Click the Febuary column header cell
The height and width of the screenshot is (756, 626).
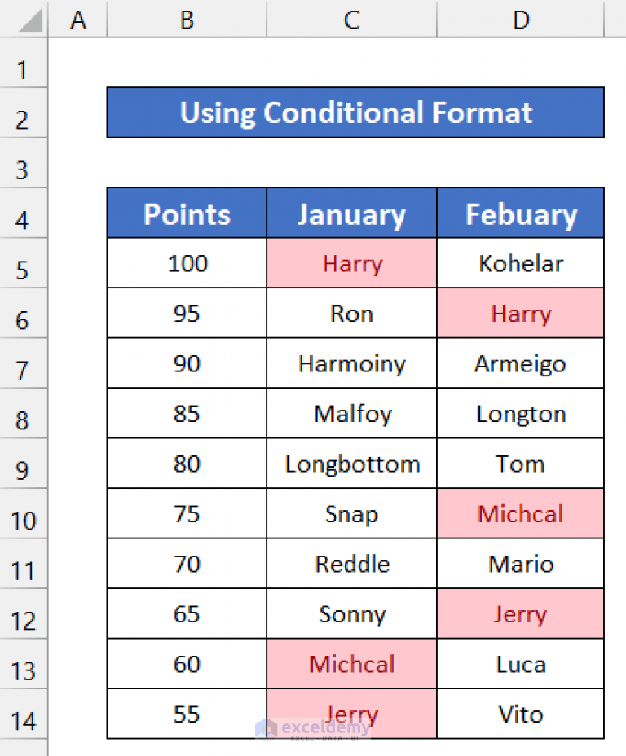point(521,213)
